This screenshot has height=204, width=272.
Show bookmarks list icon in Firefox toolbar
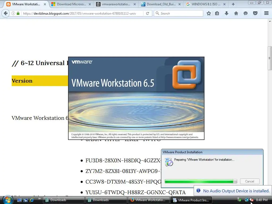(217, 13)
